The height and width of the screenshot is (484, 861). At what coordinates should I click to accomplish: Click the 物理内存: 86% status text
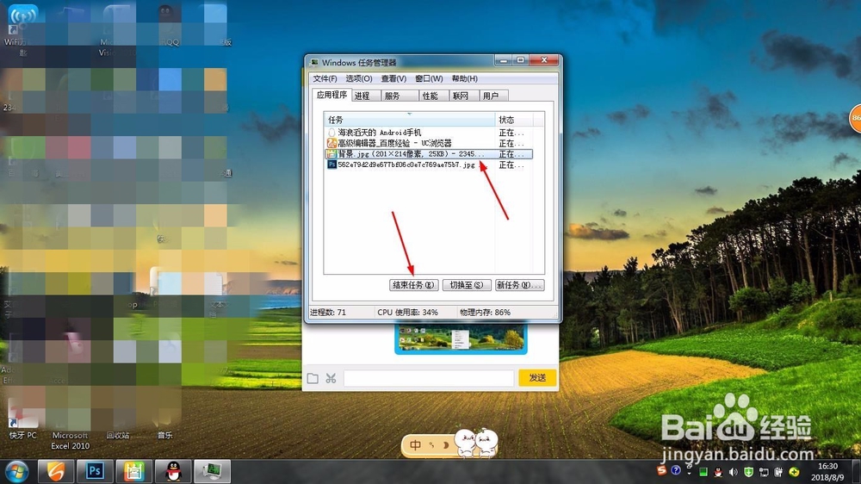pos(485,312)
